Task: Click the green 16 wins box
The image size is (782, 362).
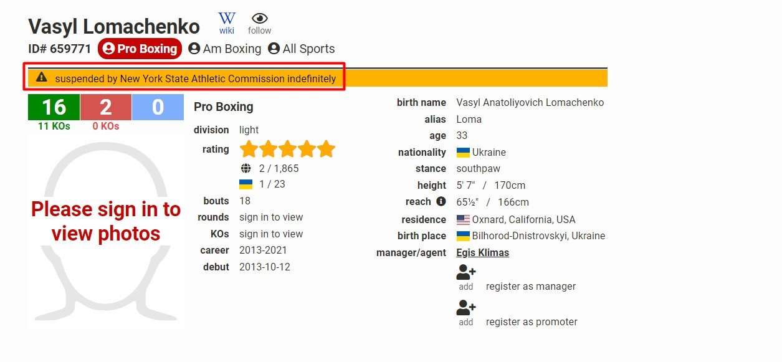Action: [x=54, y=107]
